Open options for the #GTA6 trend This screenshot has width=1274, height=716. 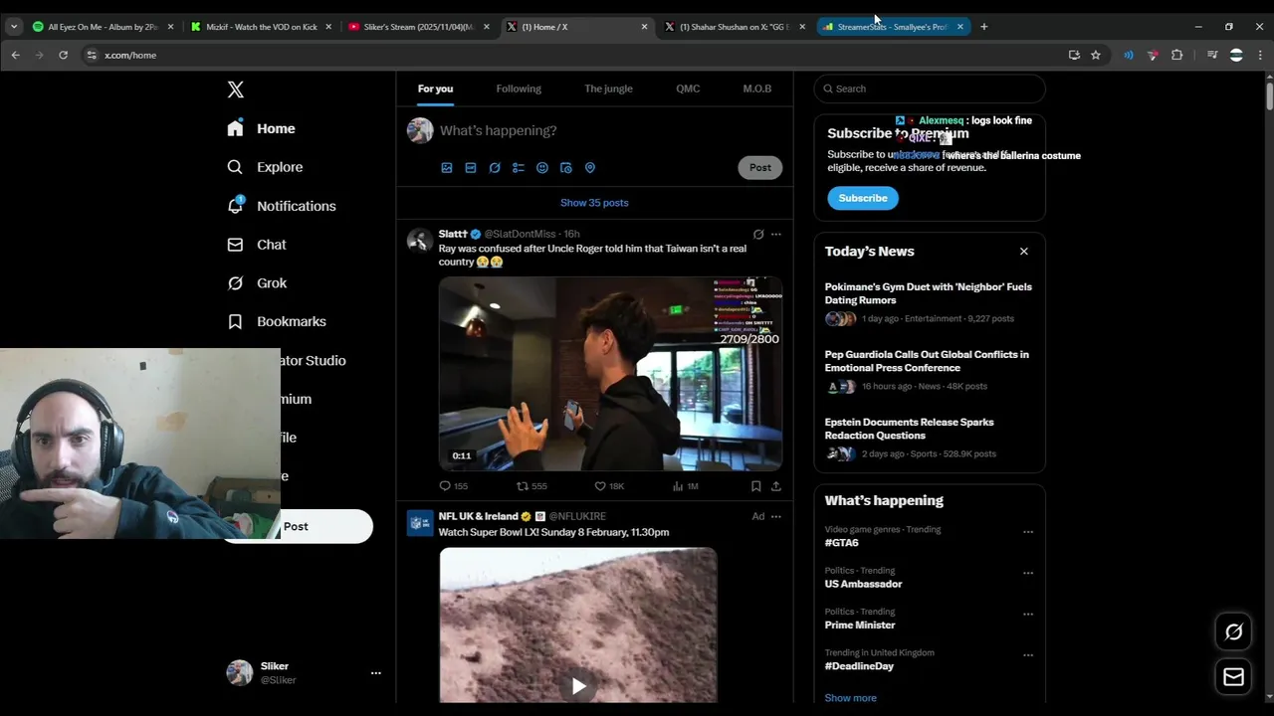[1028, 532]
